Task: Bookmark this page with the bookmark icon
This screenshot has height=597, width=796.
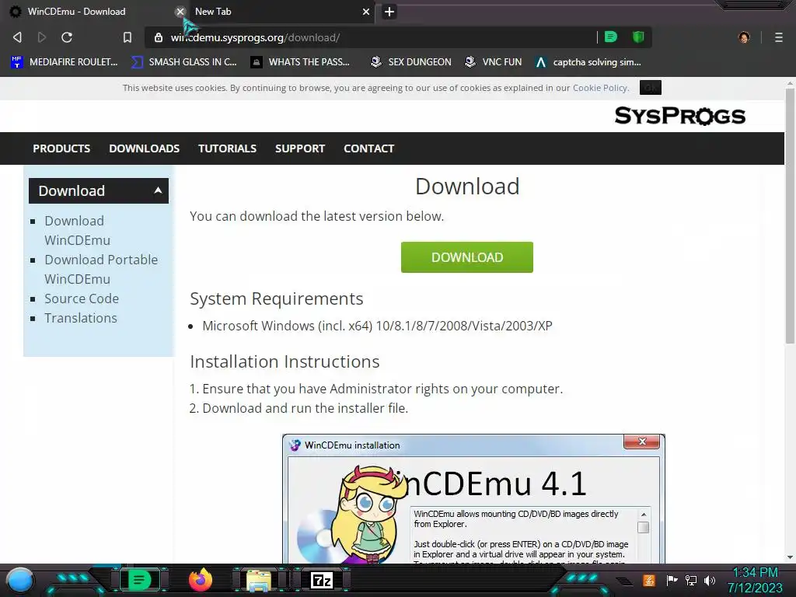Action: [x=127, y=37]
